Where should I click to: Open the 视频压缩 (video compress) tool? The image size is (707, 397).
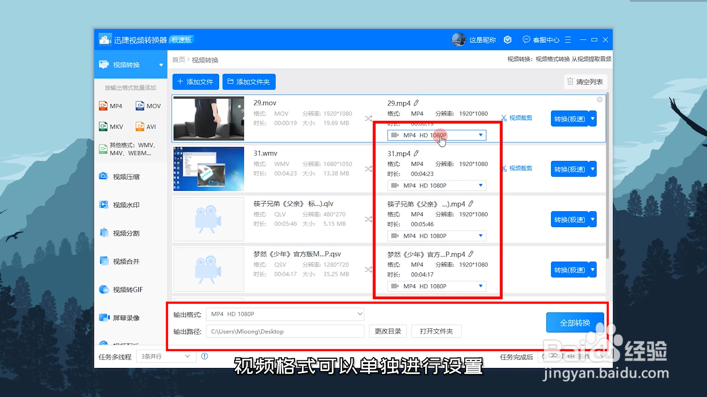tap(126, 177)
